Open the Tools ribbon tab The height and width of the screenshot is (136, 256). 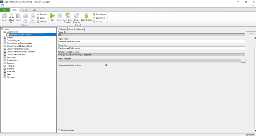click(25, 10)
